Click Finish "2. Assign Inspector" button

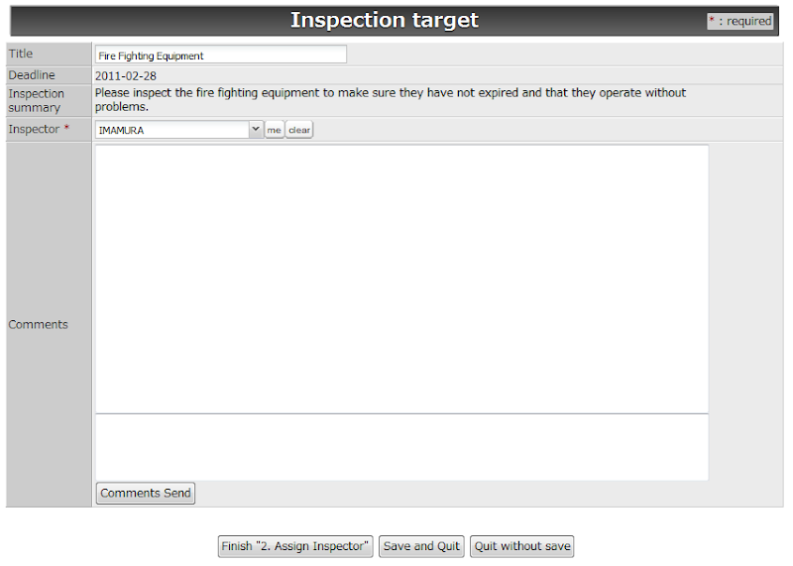tap(295, 546)
